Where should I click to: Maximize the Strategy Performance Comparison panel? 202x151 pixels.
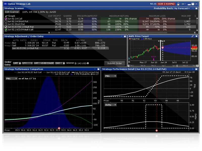pos(98,69)
